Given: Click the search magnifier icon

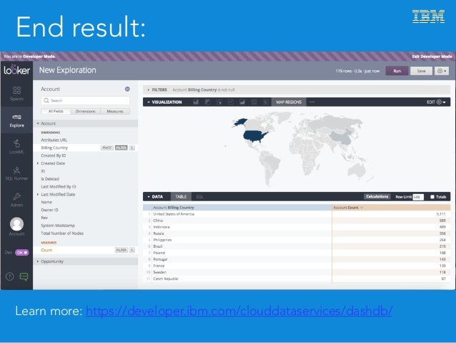Looking at the screenshot, I should [46, 100].
